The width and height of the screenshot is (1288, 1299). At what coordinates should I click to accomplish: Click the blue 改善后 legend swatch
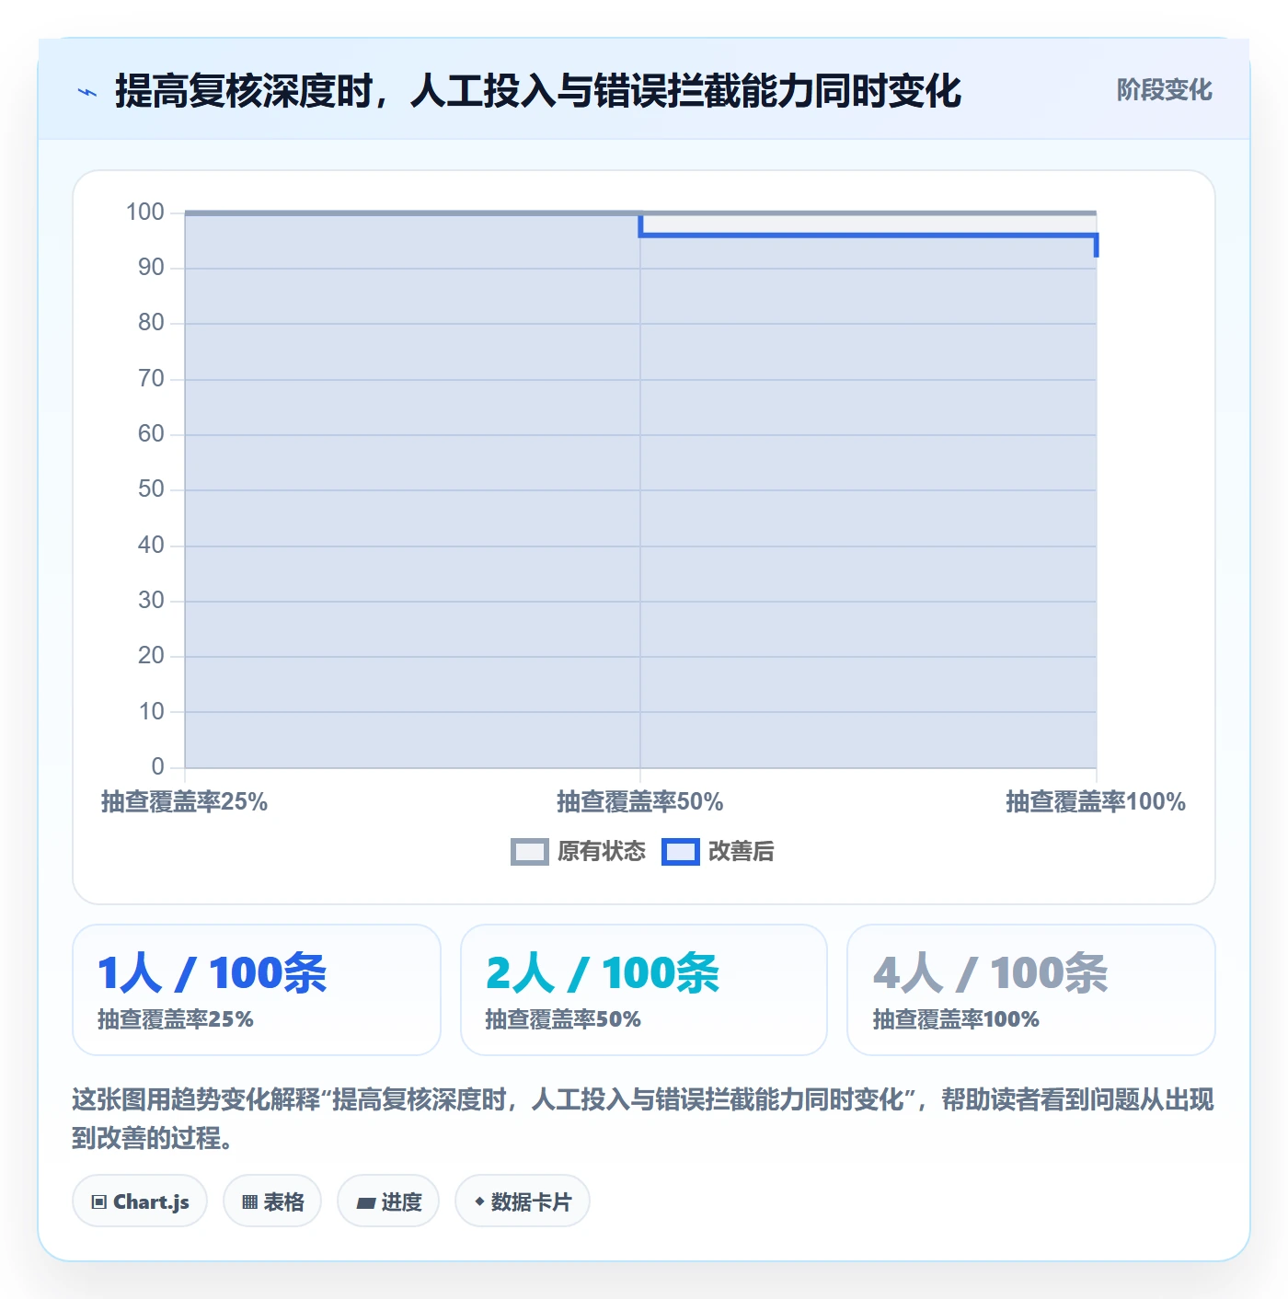coord(681,852)
